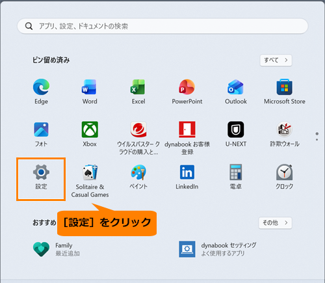Open the Outlook app

(x=236, y=87)
